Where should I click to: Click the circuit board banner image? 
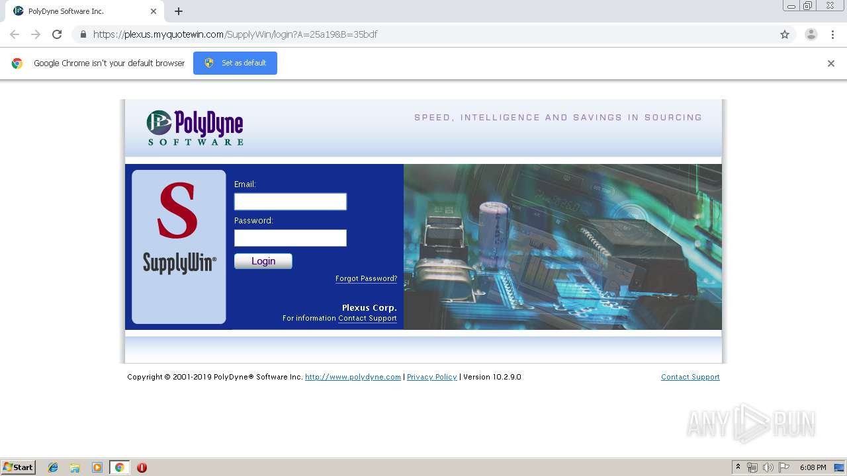(562, 247)
